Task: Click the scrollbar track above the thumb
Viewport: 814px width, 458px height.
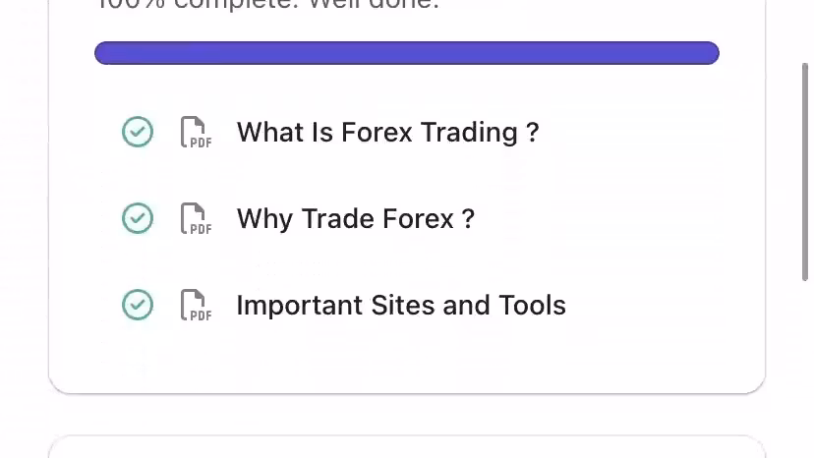Action: (x=807, y=29)
